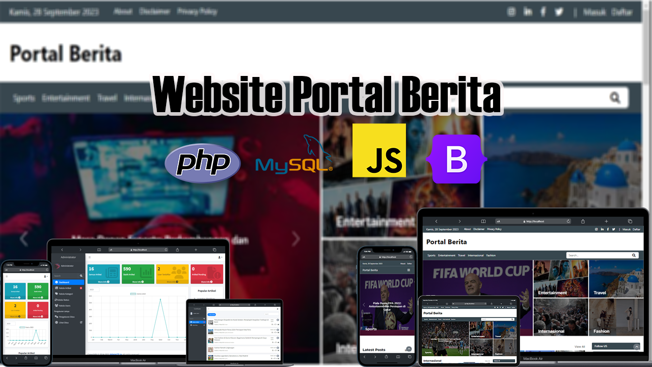
Task: Click the Instagram icon in the blurred background header
Action: point(511,12)
